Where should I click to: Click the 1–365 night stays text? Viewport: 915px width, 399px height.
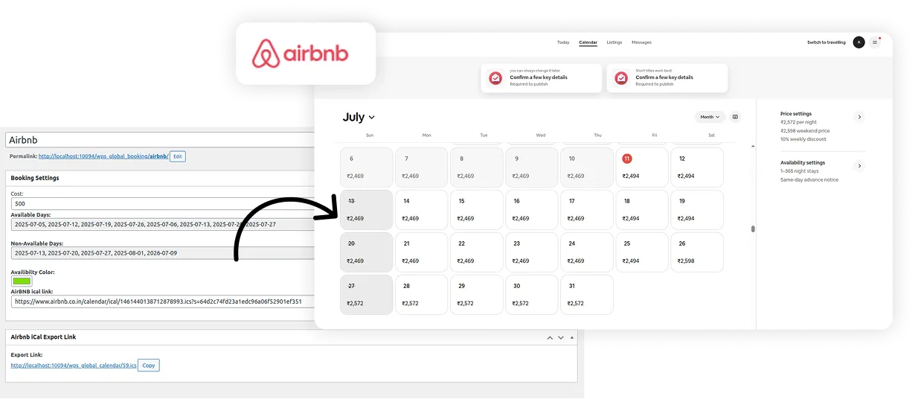[x=800, y=171]
